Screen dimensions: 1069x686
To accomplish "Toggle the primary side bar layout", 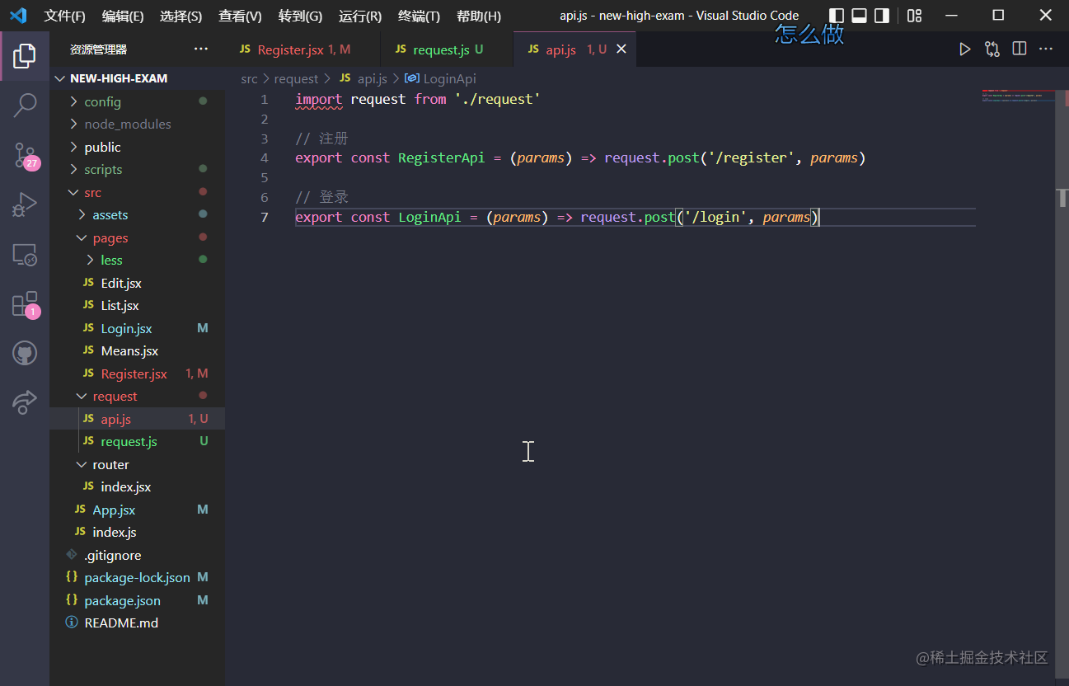I will (836, 15).
